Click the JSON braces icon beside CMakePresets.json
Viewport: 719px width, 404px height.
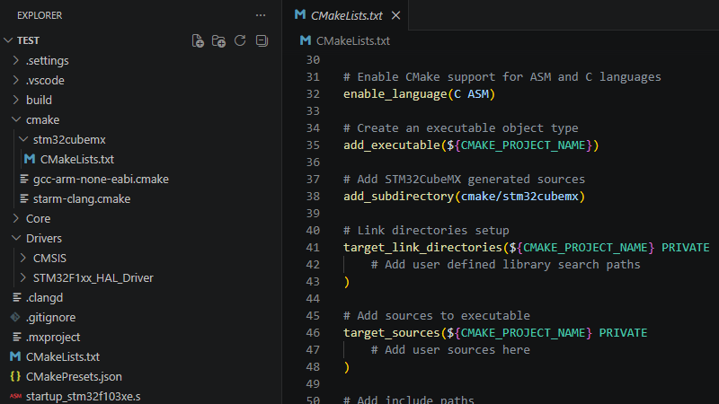point(15,376)
